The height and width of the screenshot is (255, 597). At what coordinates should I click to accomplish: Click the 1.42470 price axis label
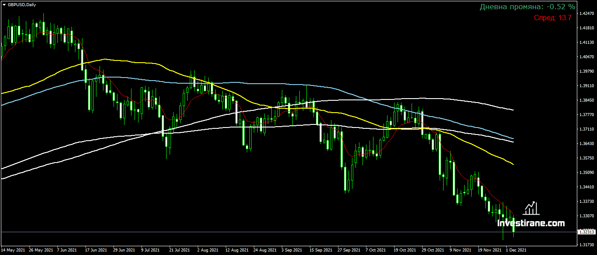pyautogui.click(x=586, y=14)
